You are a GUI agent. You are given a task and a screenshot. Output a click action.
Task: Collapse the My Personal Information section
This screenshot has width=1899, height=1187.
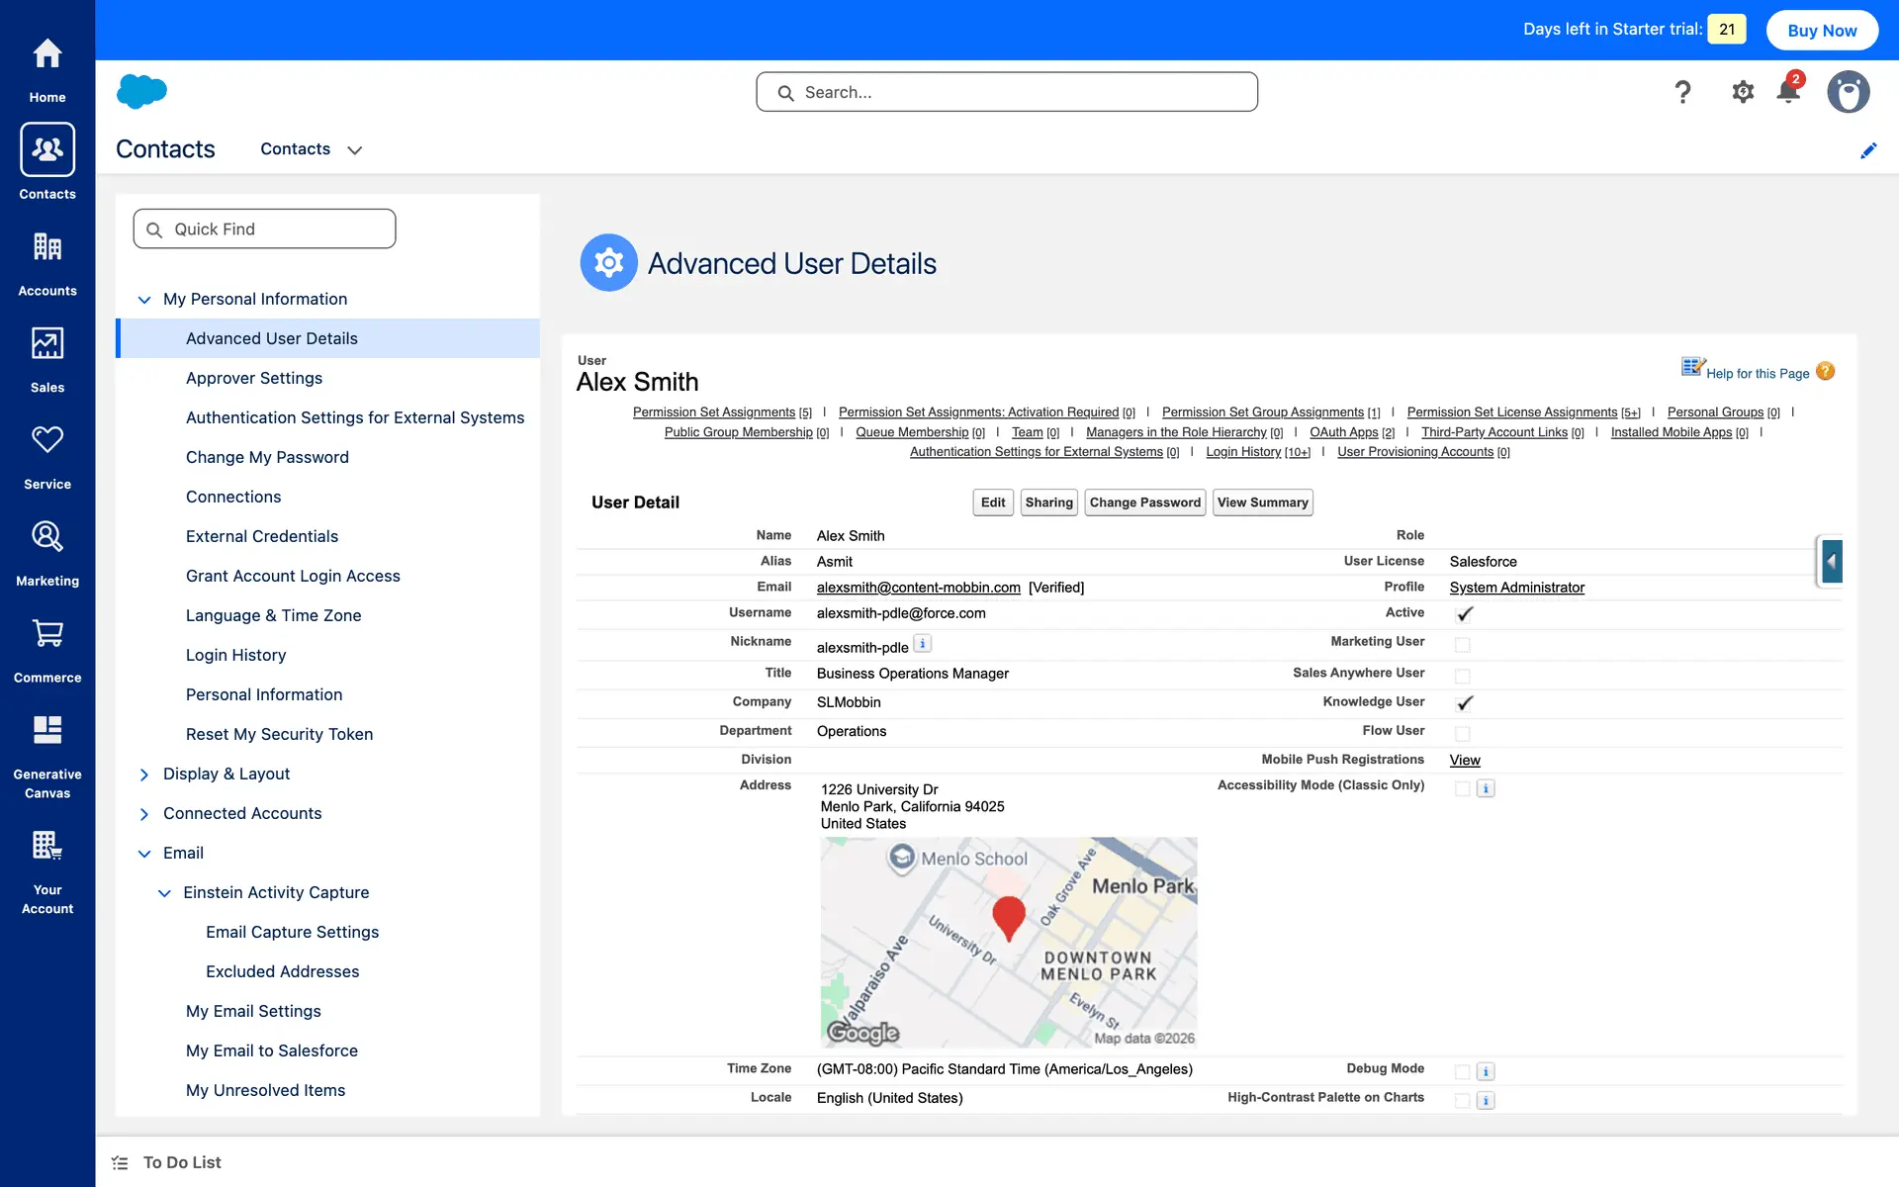(x=144, y=300)
